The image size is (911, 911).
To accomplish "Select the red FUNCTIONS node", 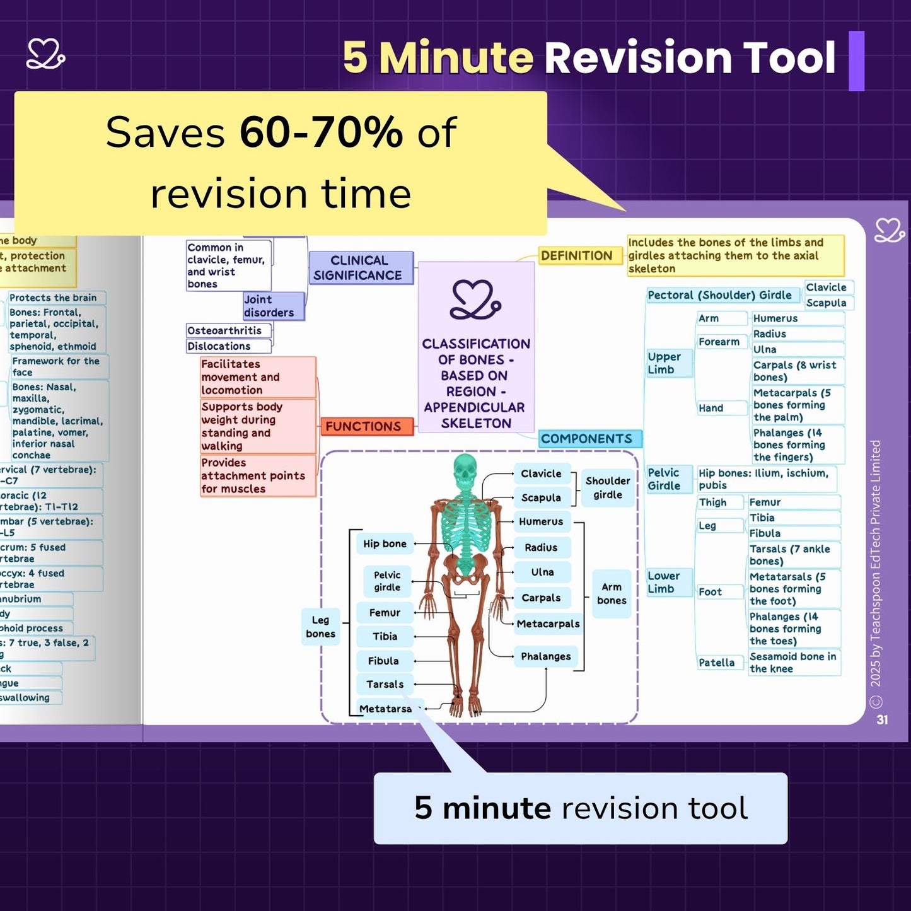I will 363,427.
